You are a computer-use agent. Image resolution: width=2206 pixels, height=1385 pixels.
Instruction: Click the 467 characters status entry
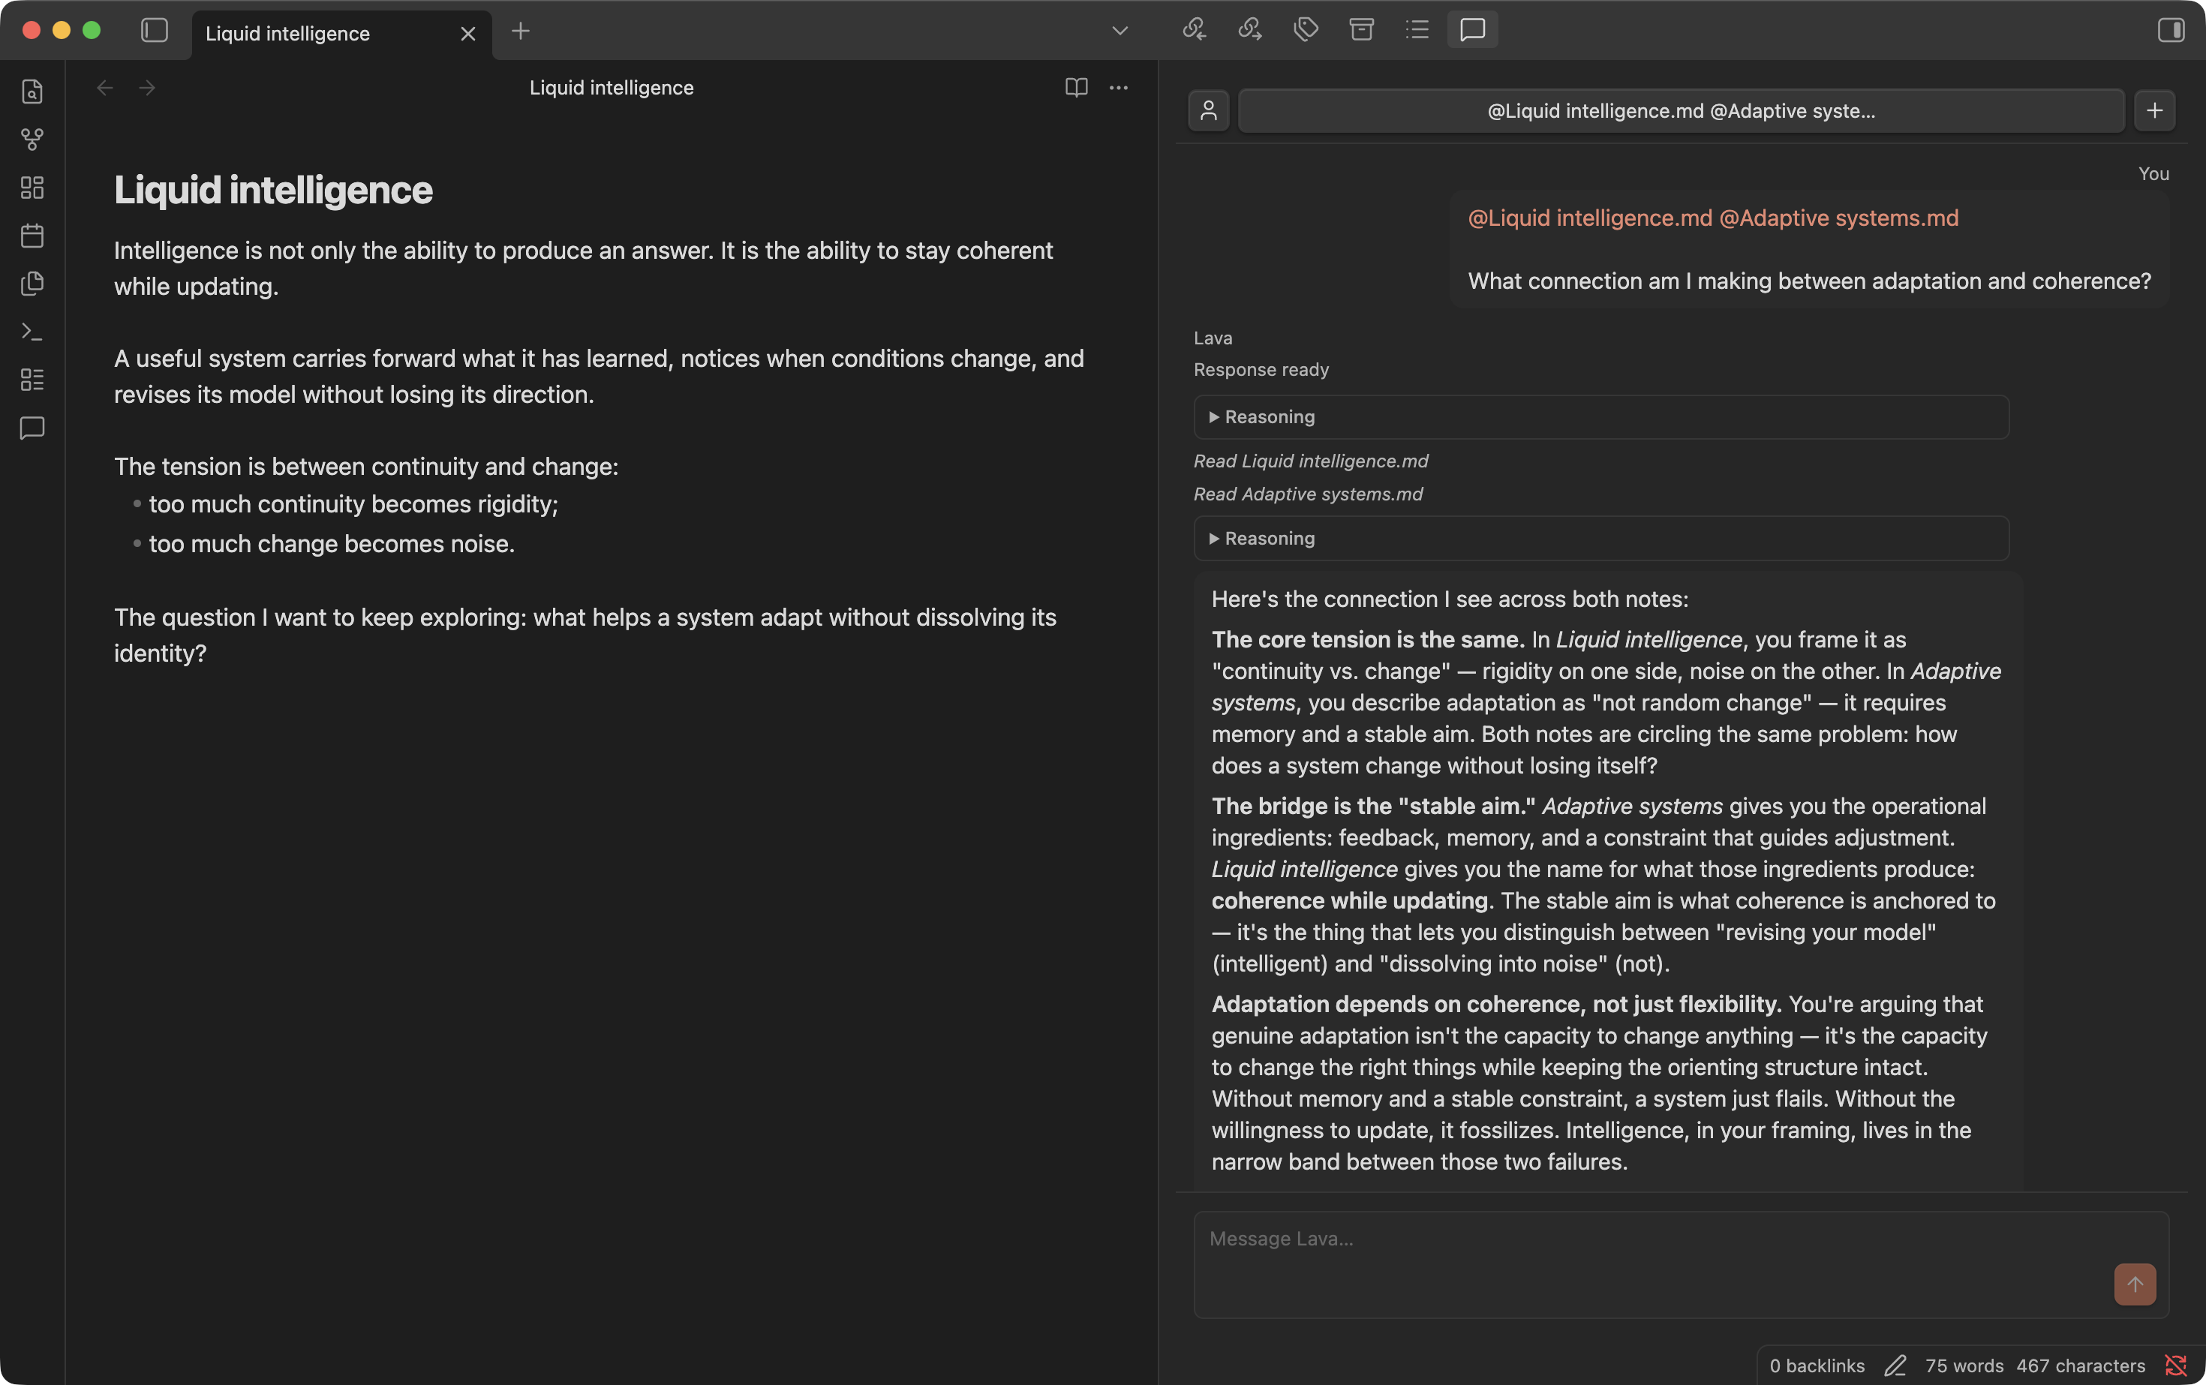2080,1365
